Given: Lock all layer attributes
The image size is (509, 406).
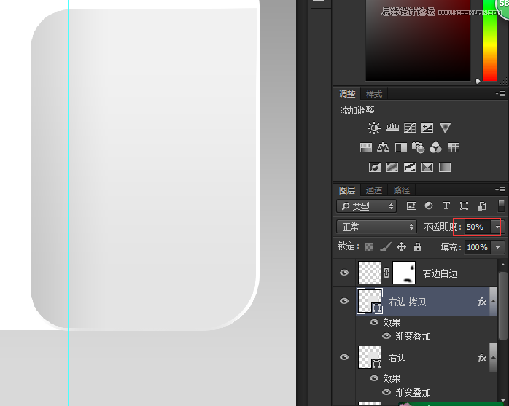Looking at the screenshot, I should tap(418, 247).
